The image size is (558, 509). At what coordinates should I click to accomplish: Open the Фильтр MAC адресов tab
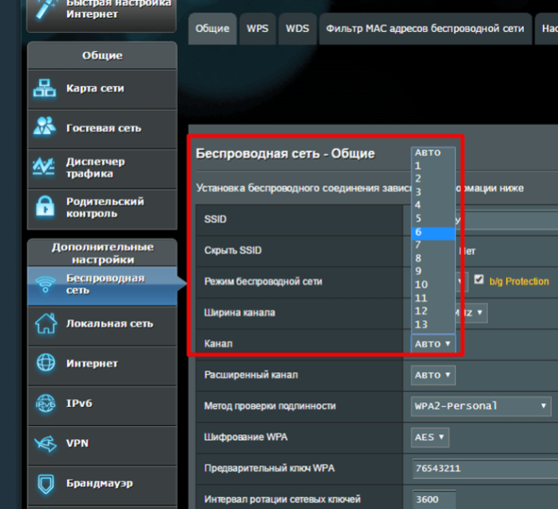(425, 29)
